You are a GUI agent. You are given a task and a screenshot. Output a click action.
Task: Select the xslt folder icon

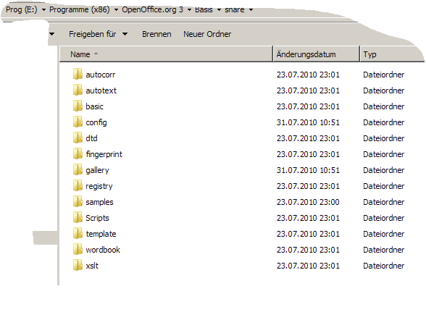click(78, 266)
